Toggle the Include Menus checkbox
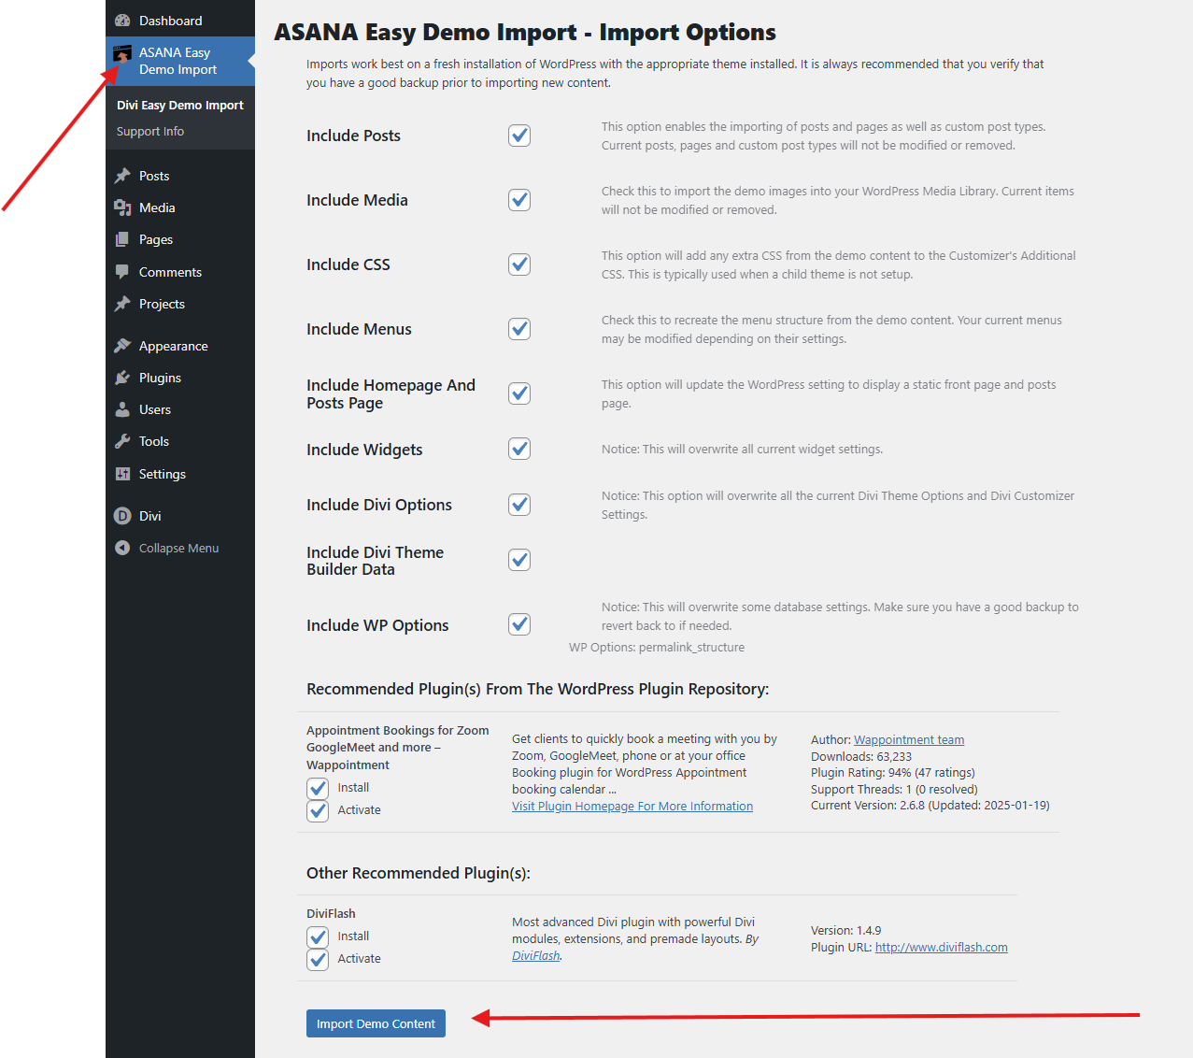 (519, 329)
